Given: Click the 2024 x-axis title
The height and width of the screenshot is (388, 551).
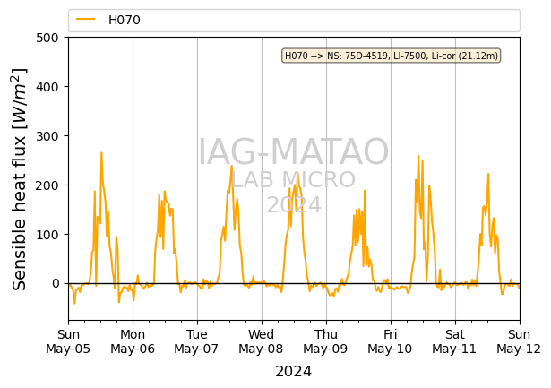Looking at the screenshot, I should 294,372.
